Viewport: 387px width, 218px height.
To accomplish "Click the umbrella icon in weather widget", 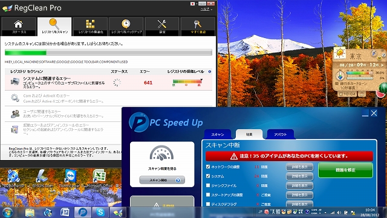I will [374, 53].
